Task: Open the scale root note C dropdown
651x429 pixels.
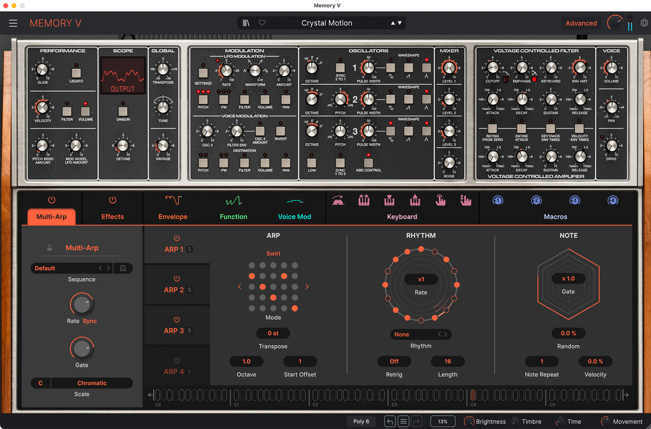Action: tap(40, 383)
